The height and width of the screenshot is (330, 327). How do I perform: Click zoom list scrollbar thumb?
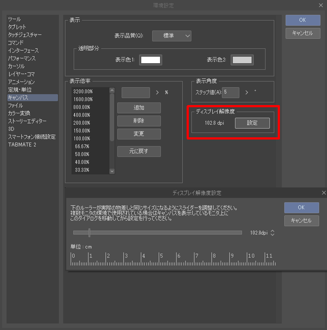[x=112, y=117]
